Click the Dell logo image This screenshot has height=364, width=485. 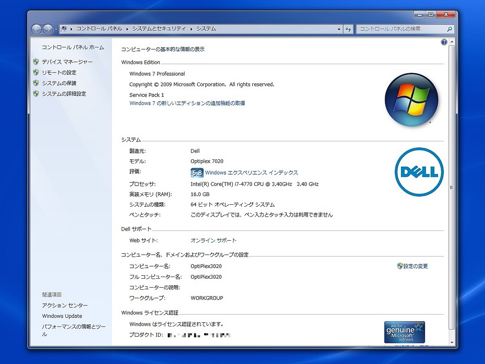[419, 172]
